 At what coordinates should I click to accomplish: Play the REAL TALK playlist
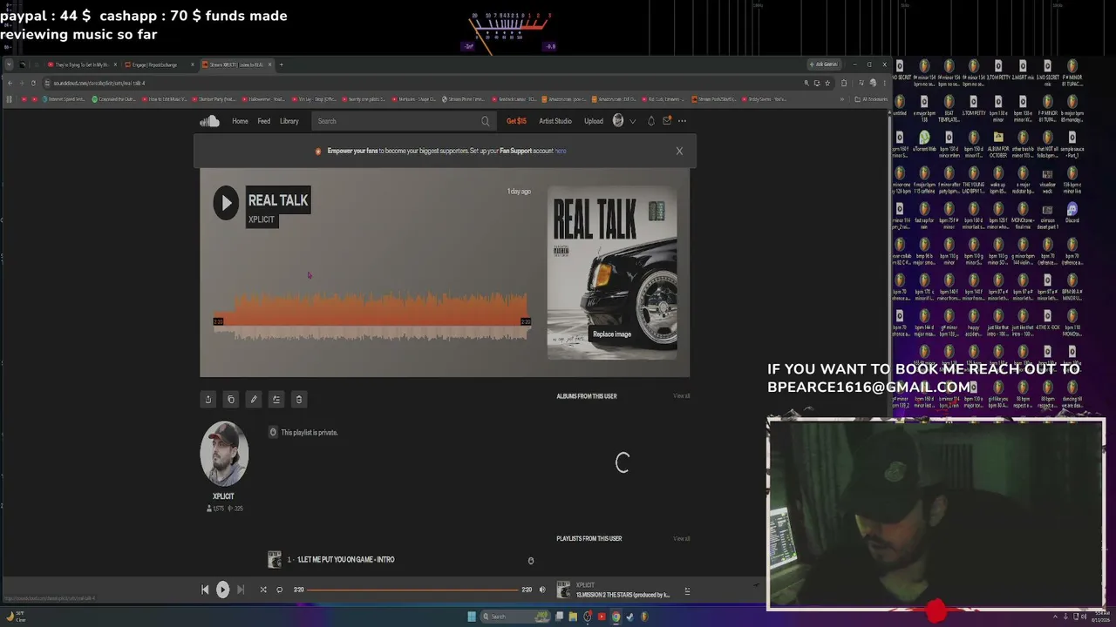click(x=226, y=203)
